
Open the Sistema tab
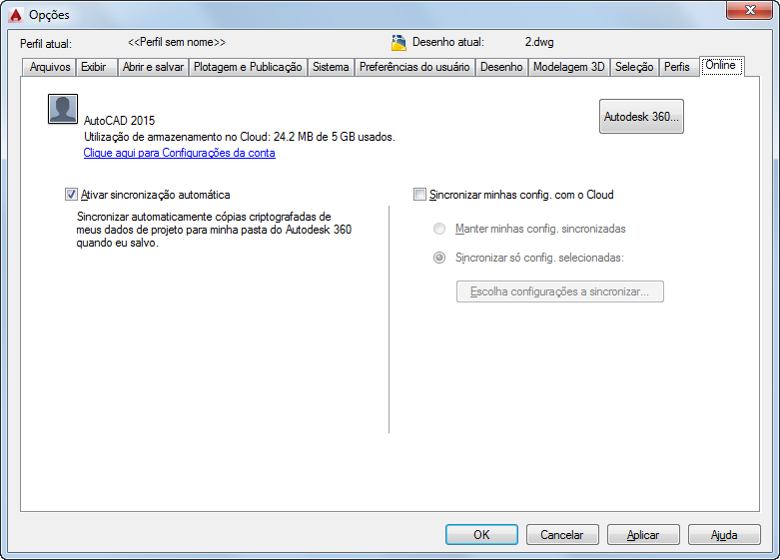coord(331,67)
